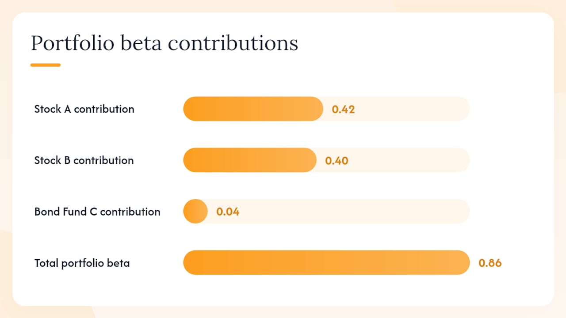Select the orange underline below the title
The height and width of the screenshot is (318, 566).
pyautogui.click(x=46, y=65)
